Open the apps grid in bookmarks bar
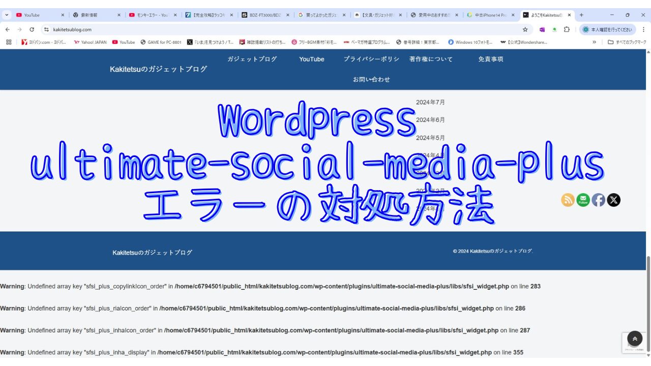This screenshot has height=366, width=651. [x=9, y=42]
